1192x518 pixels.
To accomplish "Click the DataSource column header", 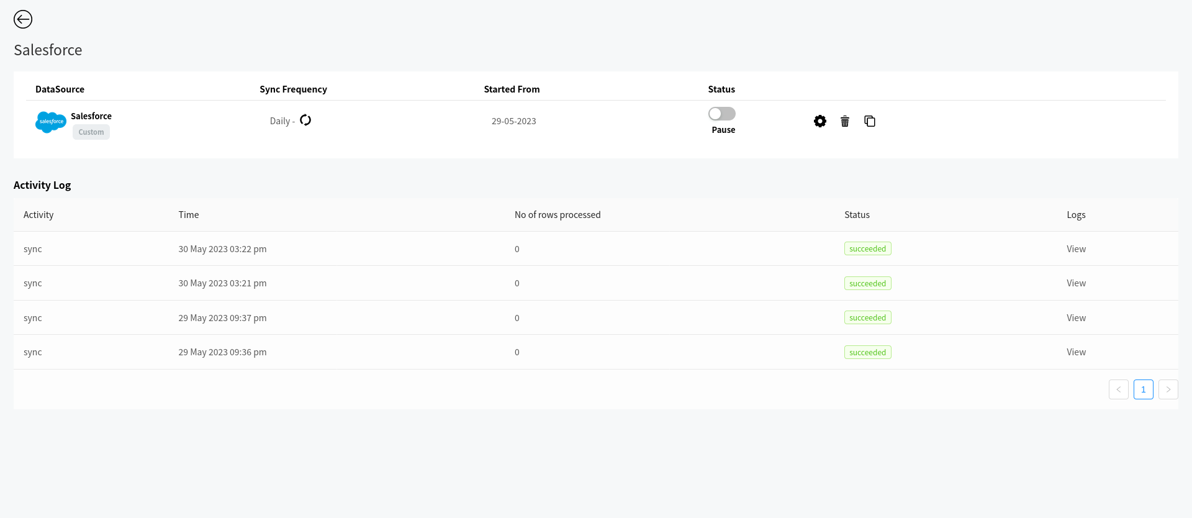I will click(60, 89).
